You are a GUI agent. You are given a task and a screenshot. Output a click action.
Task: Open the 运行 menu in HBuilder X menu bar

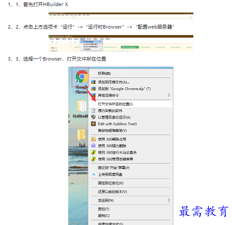(x=83, y=39)
